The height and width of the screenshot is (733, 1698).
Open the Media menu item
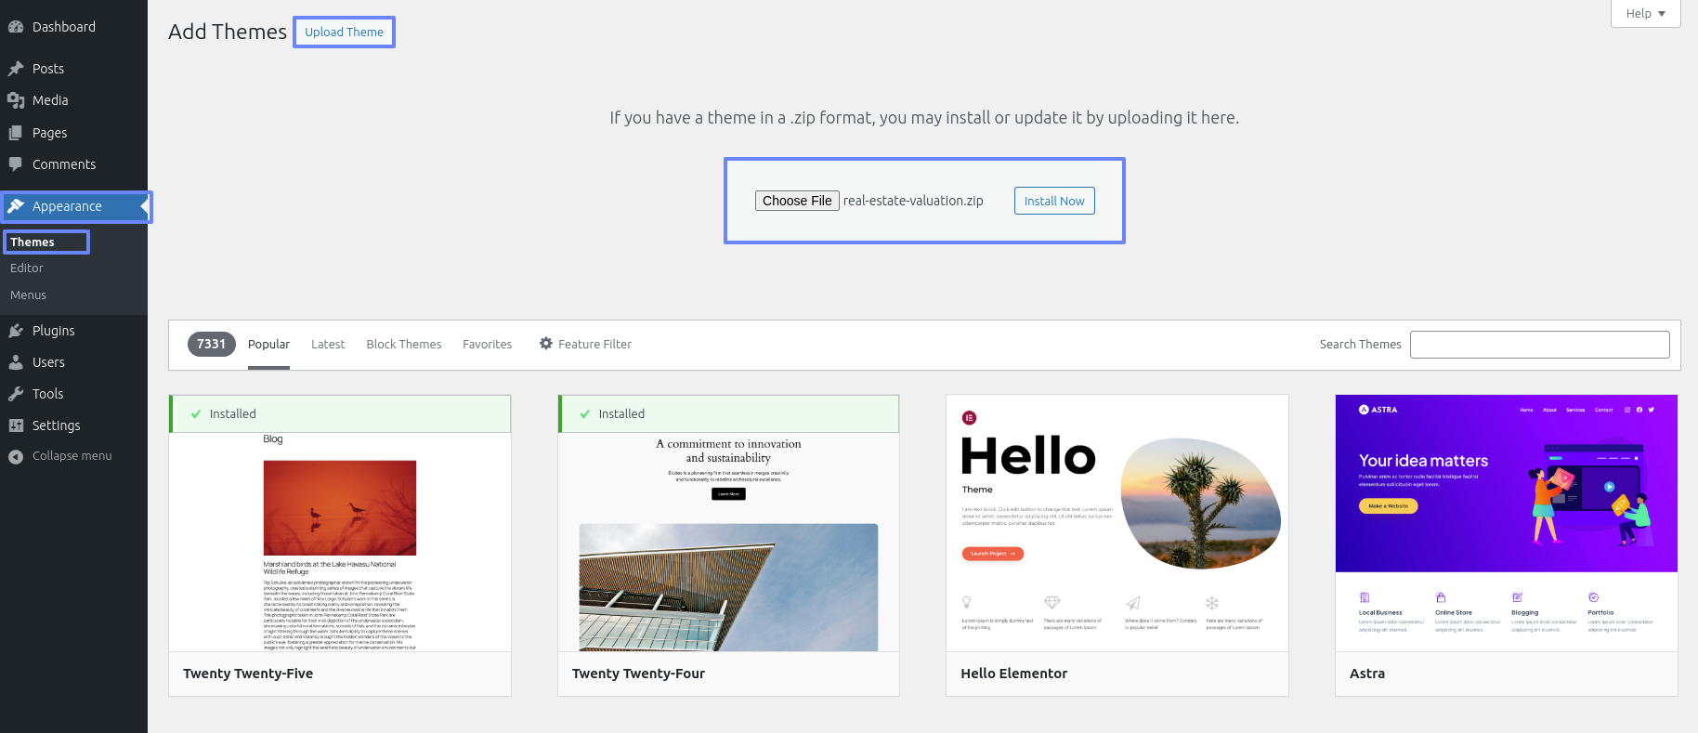click(73, 100)
